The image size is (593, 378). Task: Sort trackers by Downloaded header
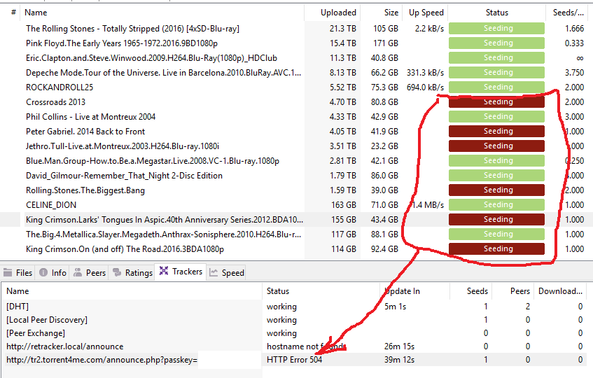tap(560, 291)
